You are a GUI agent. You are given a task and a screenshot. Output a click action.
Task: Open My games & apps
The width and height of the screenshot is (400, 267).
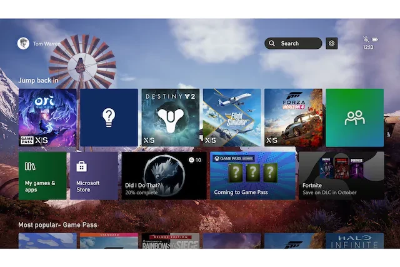pos(42,176)
